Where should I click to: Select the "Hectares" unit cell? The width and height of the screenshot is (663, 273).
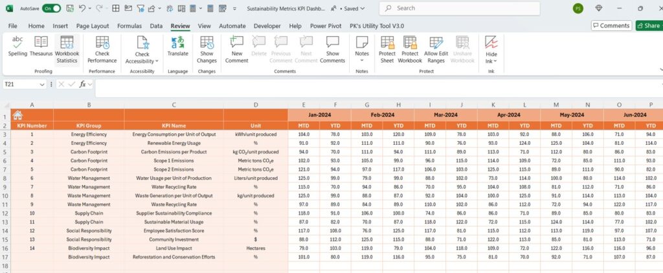[x=255, y=248]
